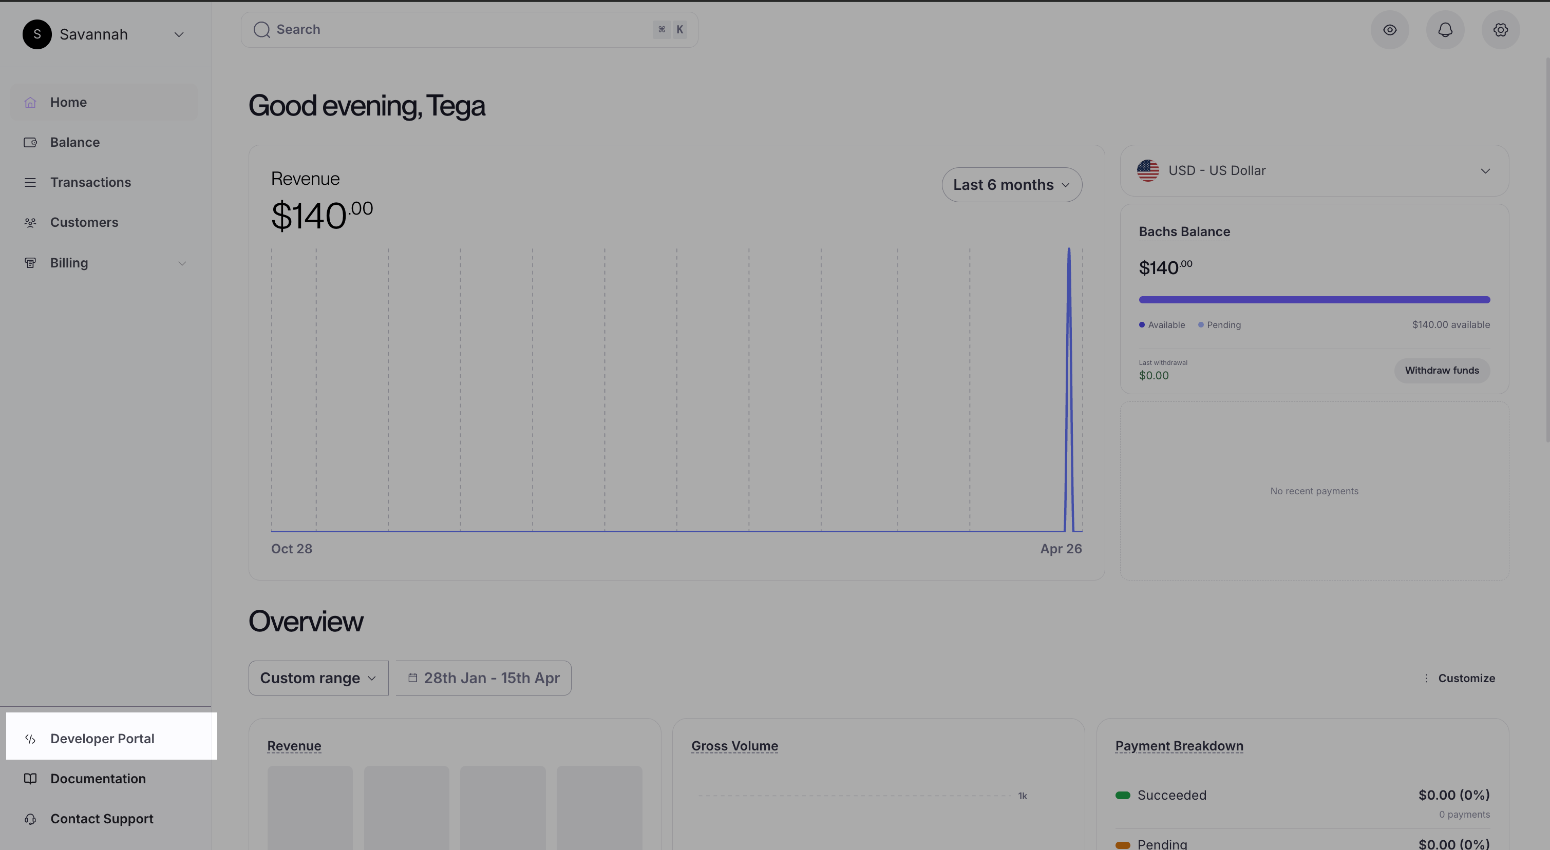Click the 'Good evening, Tega' heading
Viewport: 1550px width, 850px height.
(366, 106)
